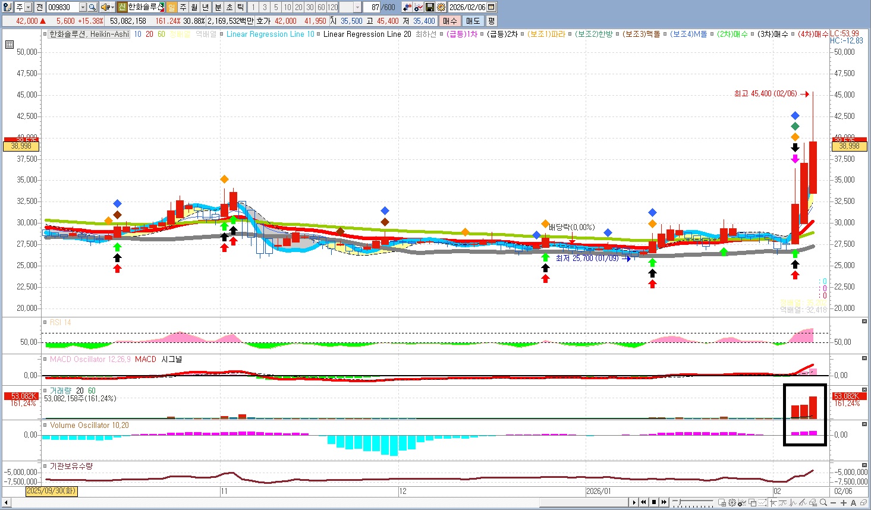Screen dimensions: 871x510
Task: Click the 매도 sell button
Action: point(473,21)
